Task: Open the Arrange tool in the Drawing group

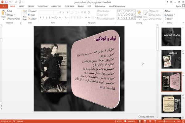Action: [x=139, y=14]
